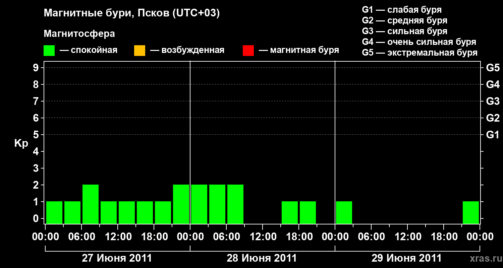Click the '28 Июня 2011' date label
The height and width of the screenshot is (268, 503).
click(x=262, y=258)
